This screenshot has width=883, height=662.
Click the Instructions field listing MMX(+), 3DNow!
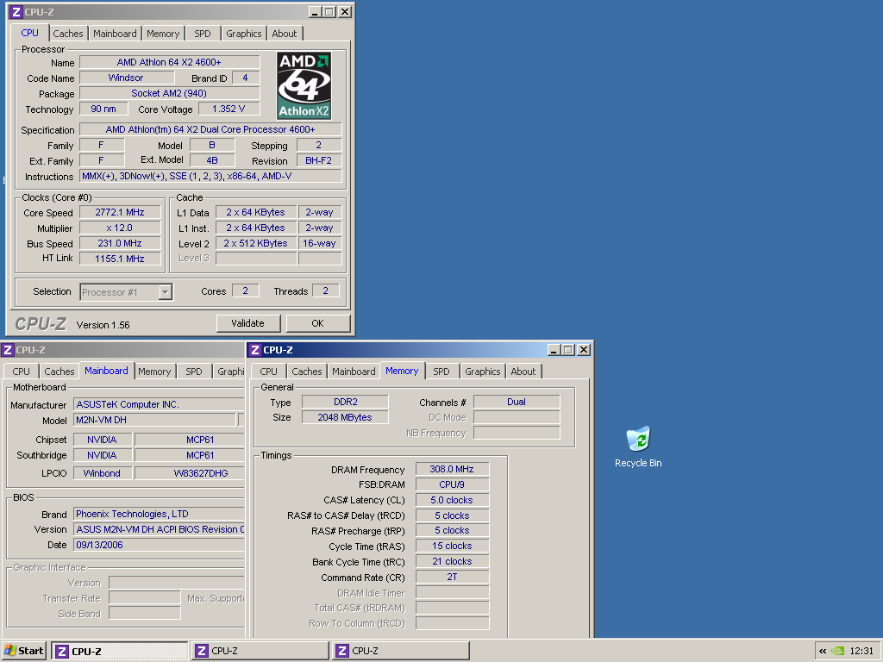coord(210,176)
